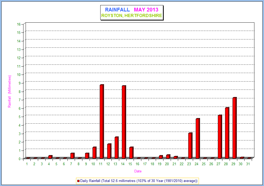Select the rainfall bar for date 21
This screenshot has width=264, height=186.
(x=175, y=157)
